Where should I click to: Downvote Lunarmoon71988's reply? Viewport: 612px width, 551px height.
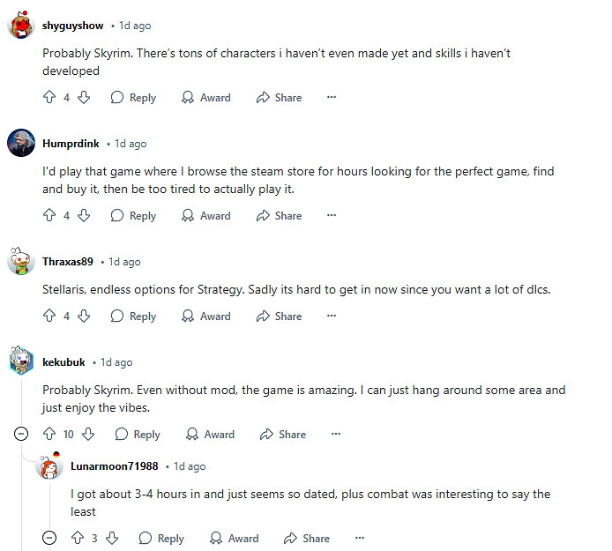[112, 538]
